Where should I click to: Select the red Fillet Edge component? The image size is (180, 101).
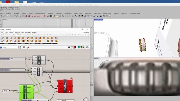pyautogui.click(x=65, y=86)
